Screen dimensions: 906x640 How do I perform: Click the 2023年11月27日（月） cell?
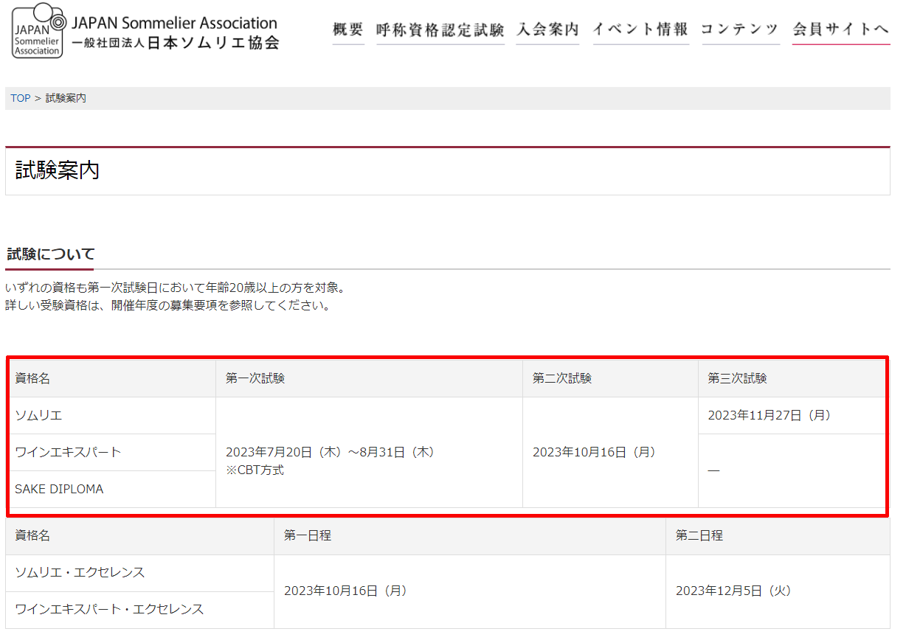click(792, 415)
